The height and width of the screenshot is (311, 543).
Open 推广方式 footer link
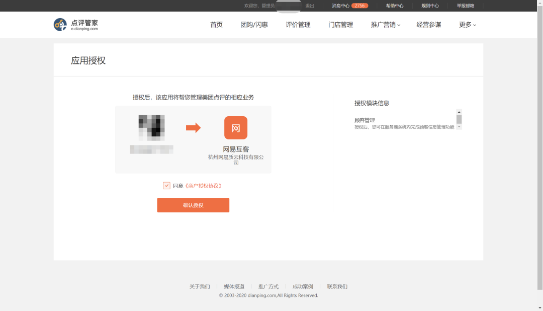pyautogui.click(x=268, y=286)
